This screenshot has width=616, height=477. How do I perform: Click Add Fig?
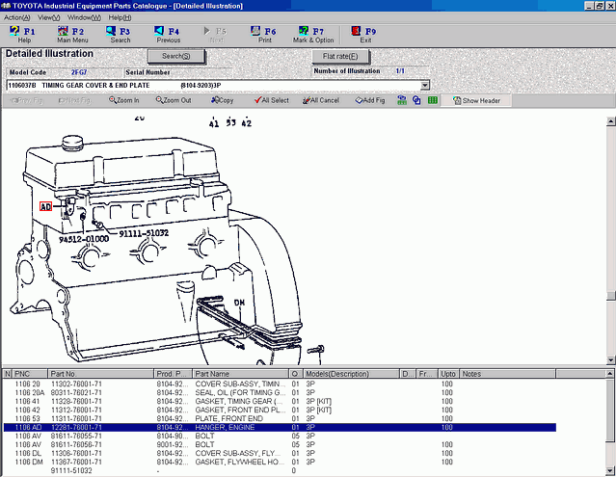point(370,100)
